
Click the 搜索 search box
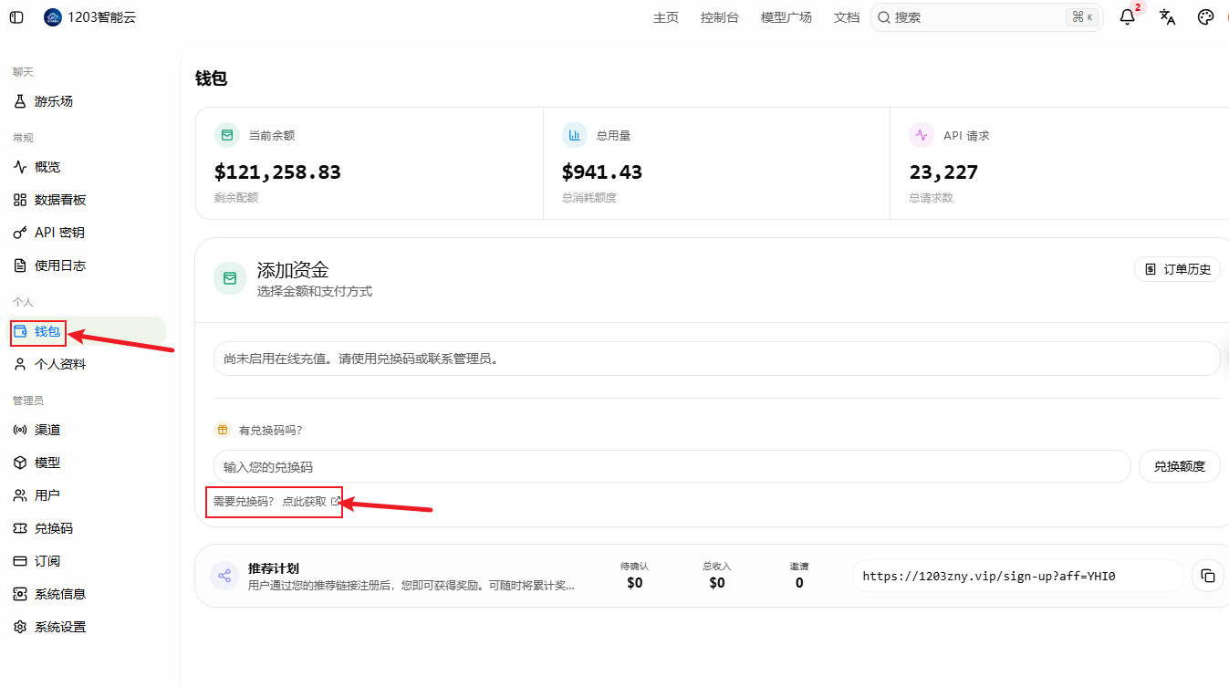(987, 17)
